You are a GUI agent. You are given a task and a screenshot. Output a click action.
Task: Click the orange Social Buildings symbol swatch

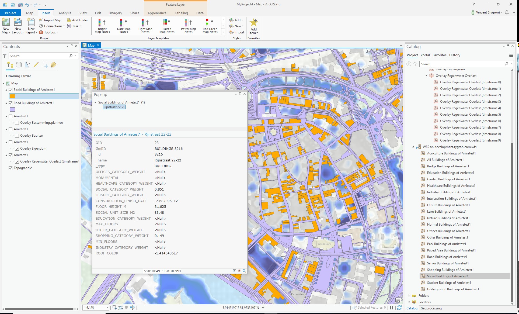[x=12, y=96]
